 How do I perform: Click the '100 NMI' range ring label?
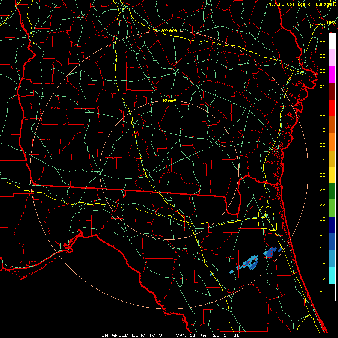pos(169,31)
